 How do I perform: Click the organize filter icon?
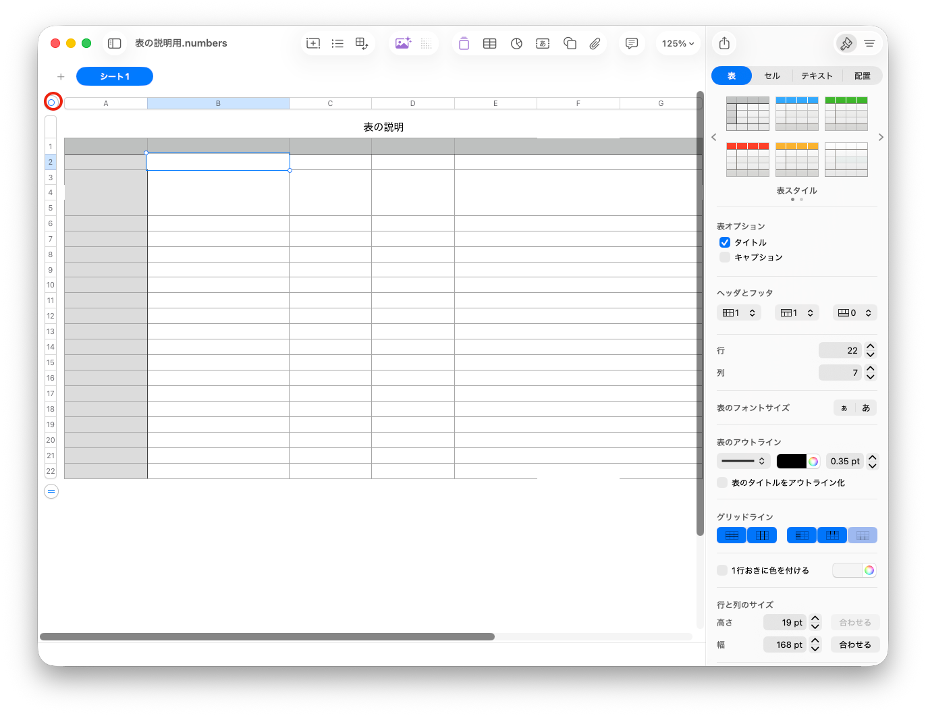pos(869,43)
